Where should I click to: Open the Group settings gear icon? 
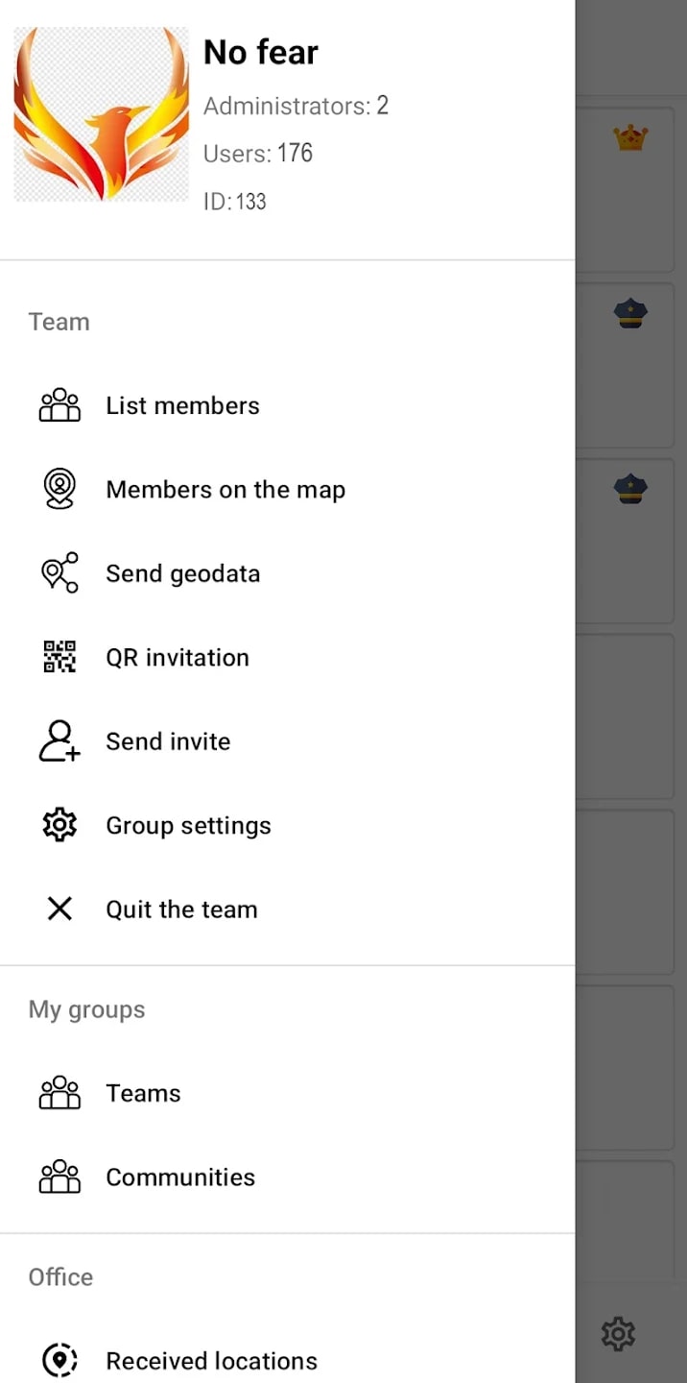(59, 825)
